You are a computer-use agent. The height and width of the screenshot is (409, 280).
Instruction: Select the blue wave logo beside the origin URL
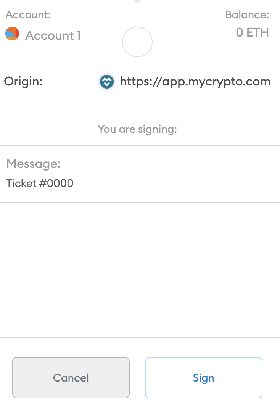tap(106, 81)
